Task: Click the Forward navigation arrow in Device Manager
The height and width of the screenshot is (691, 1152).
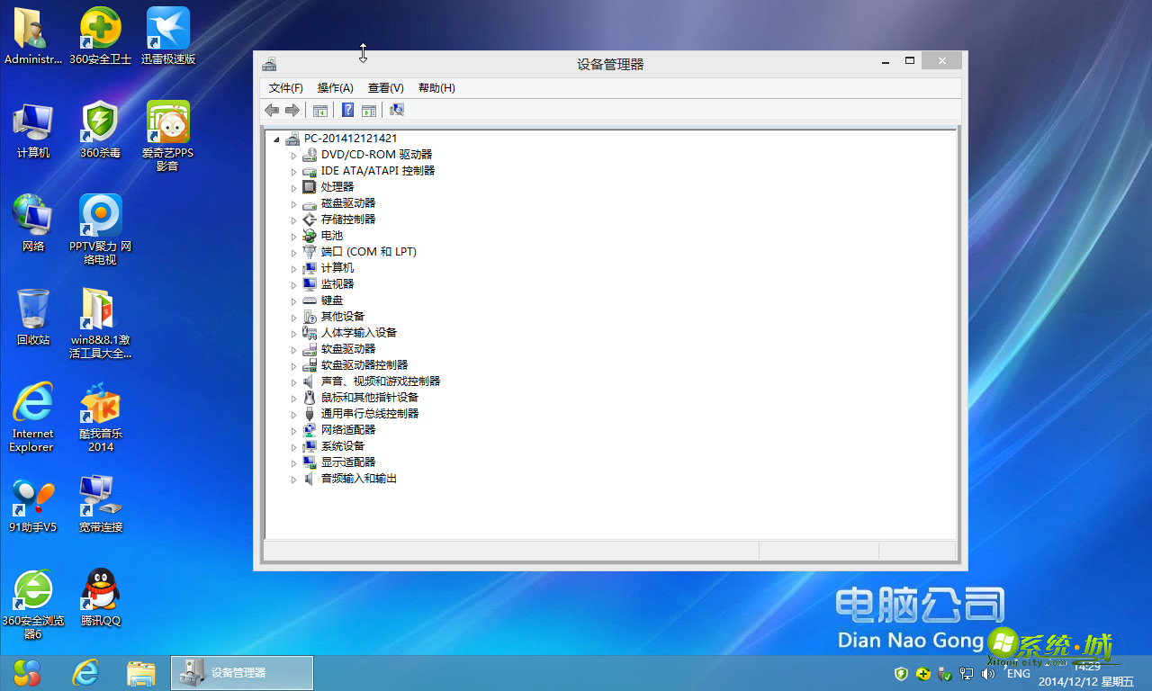Action: pyautogui.click(x=293, y=110)
